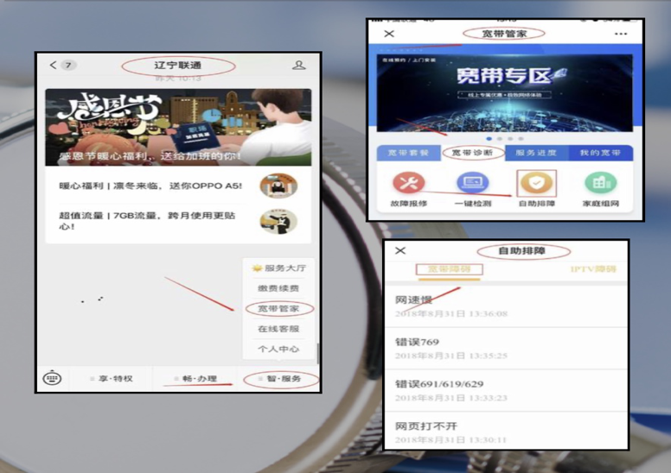671x473 pixels.
Task: Tap thumbnail beside the OPPO A5 article
Action: 278,186
